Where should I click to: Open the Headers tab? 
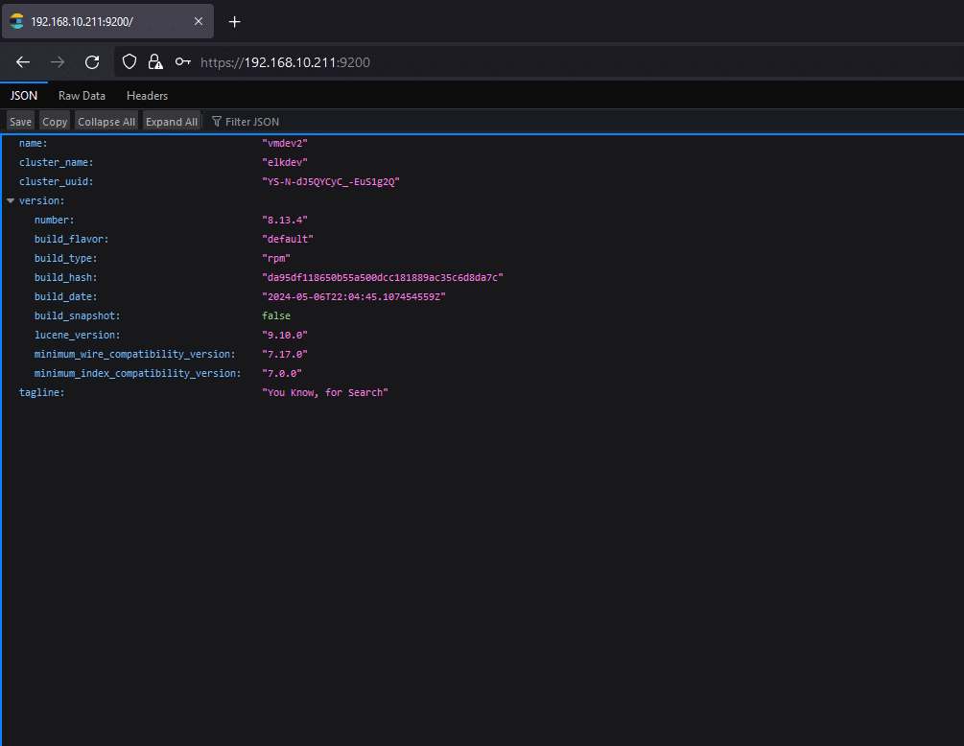147,96
